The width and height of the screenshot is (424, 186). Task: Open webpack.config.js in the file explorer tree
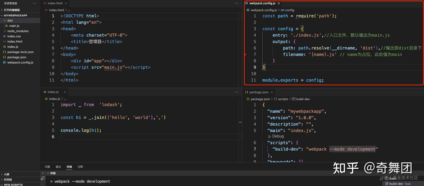tap(20, 62)
